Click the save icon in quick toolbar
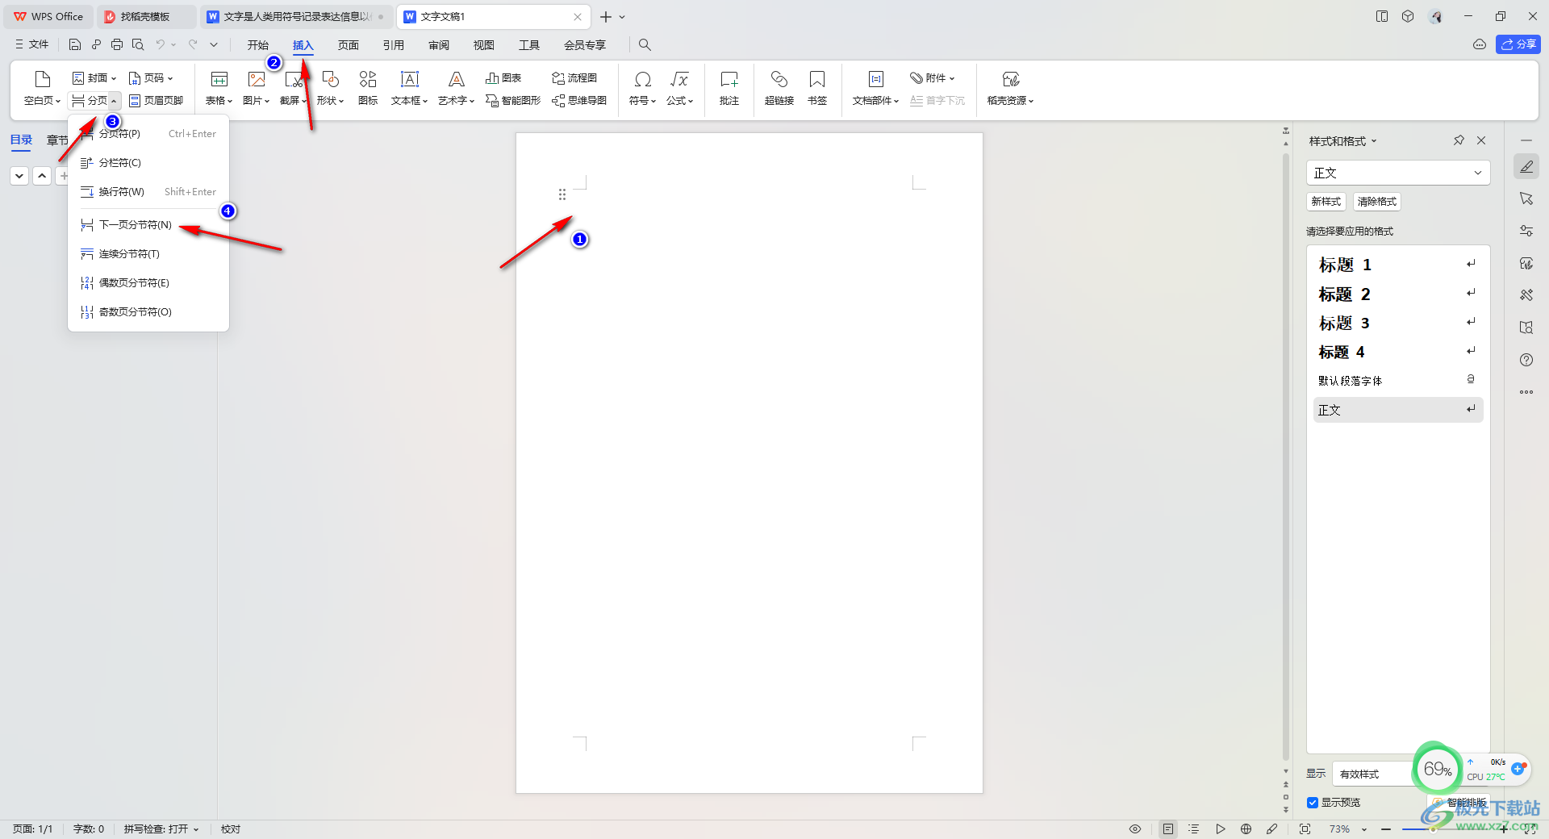Screen dimensions: 1549x839 tap(75, 45)
